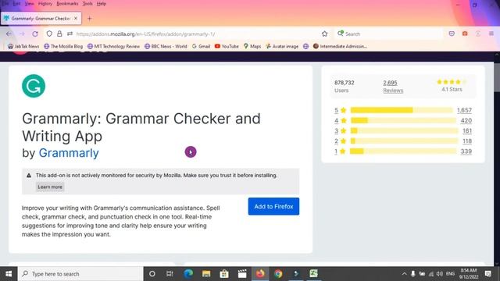
Task: Open the 161 three-star reviews count
Action: click(x=467, y=130)
